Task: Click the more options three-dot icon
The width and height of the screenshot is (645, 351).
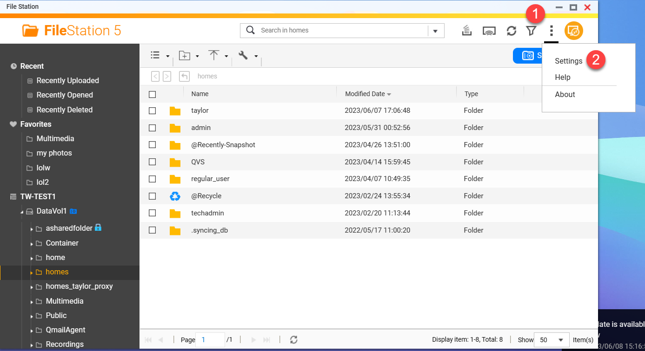Action: pyautogui.click(x=551, y=30)
